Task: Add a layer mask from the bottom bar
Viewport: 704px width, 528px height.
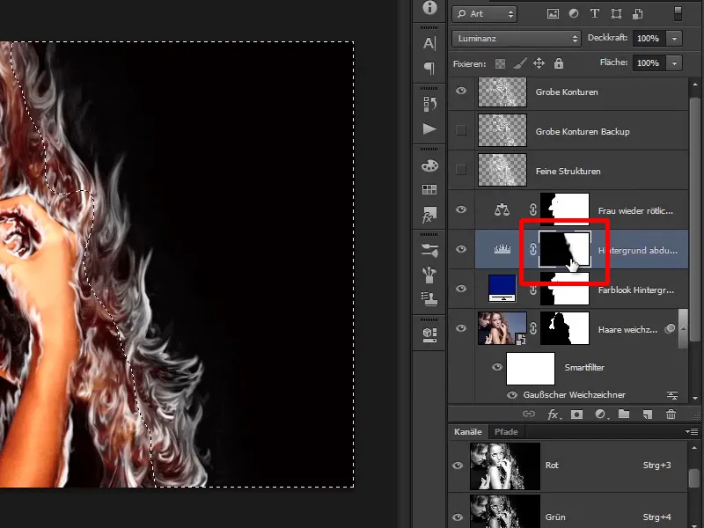Action: coord(577,414)
